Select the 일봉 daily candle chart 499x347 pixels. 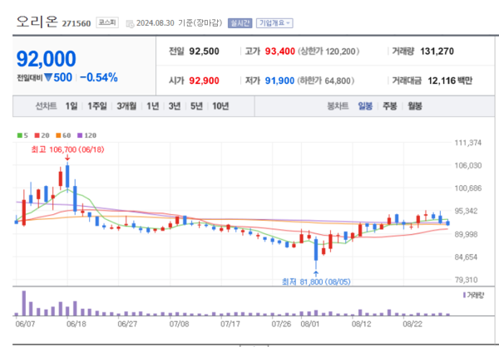(x=365, y=106)
